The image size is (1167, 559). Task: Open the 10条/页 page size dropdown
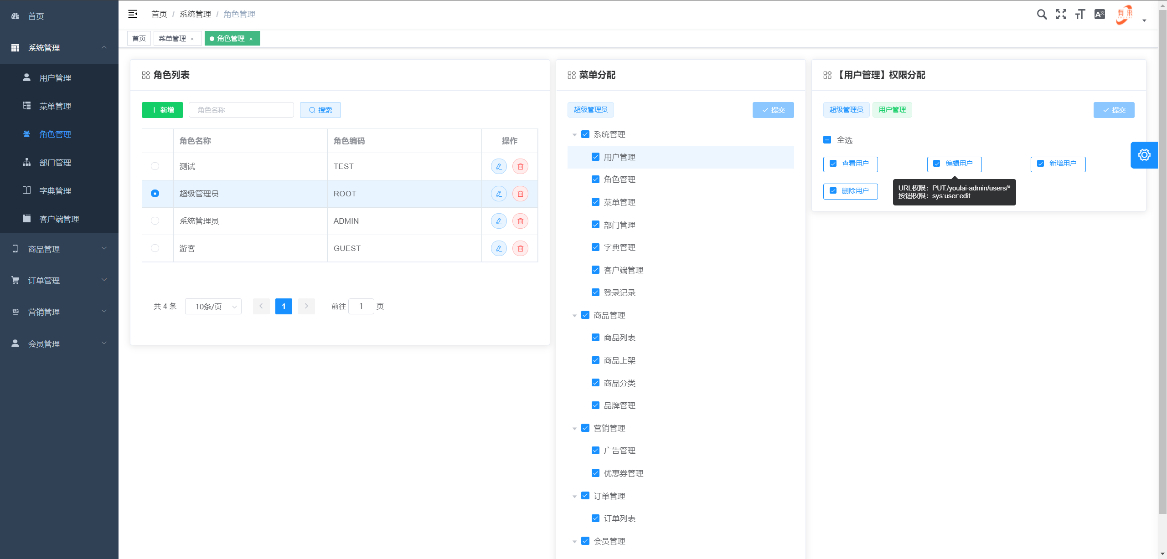[x=213, y=306]
